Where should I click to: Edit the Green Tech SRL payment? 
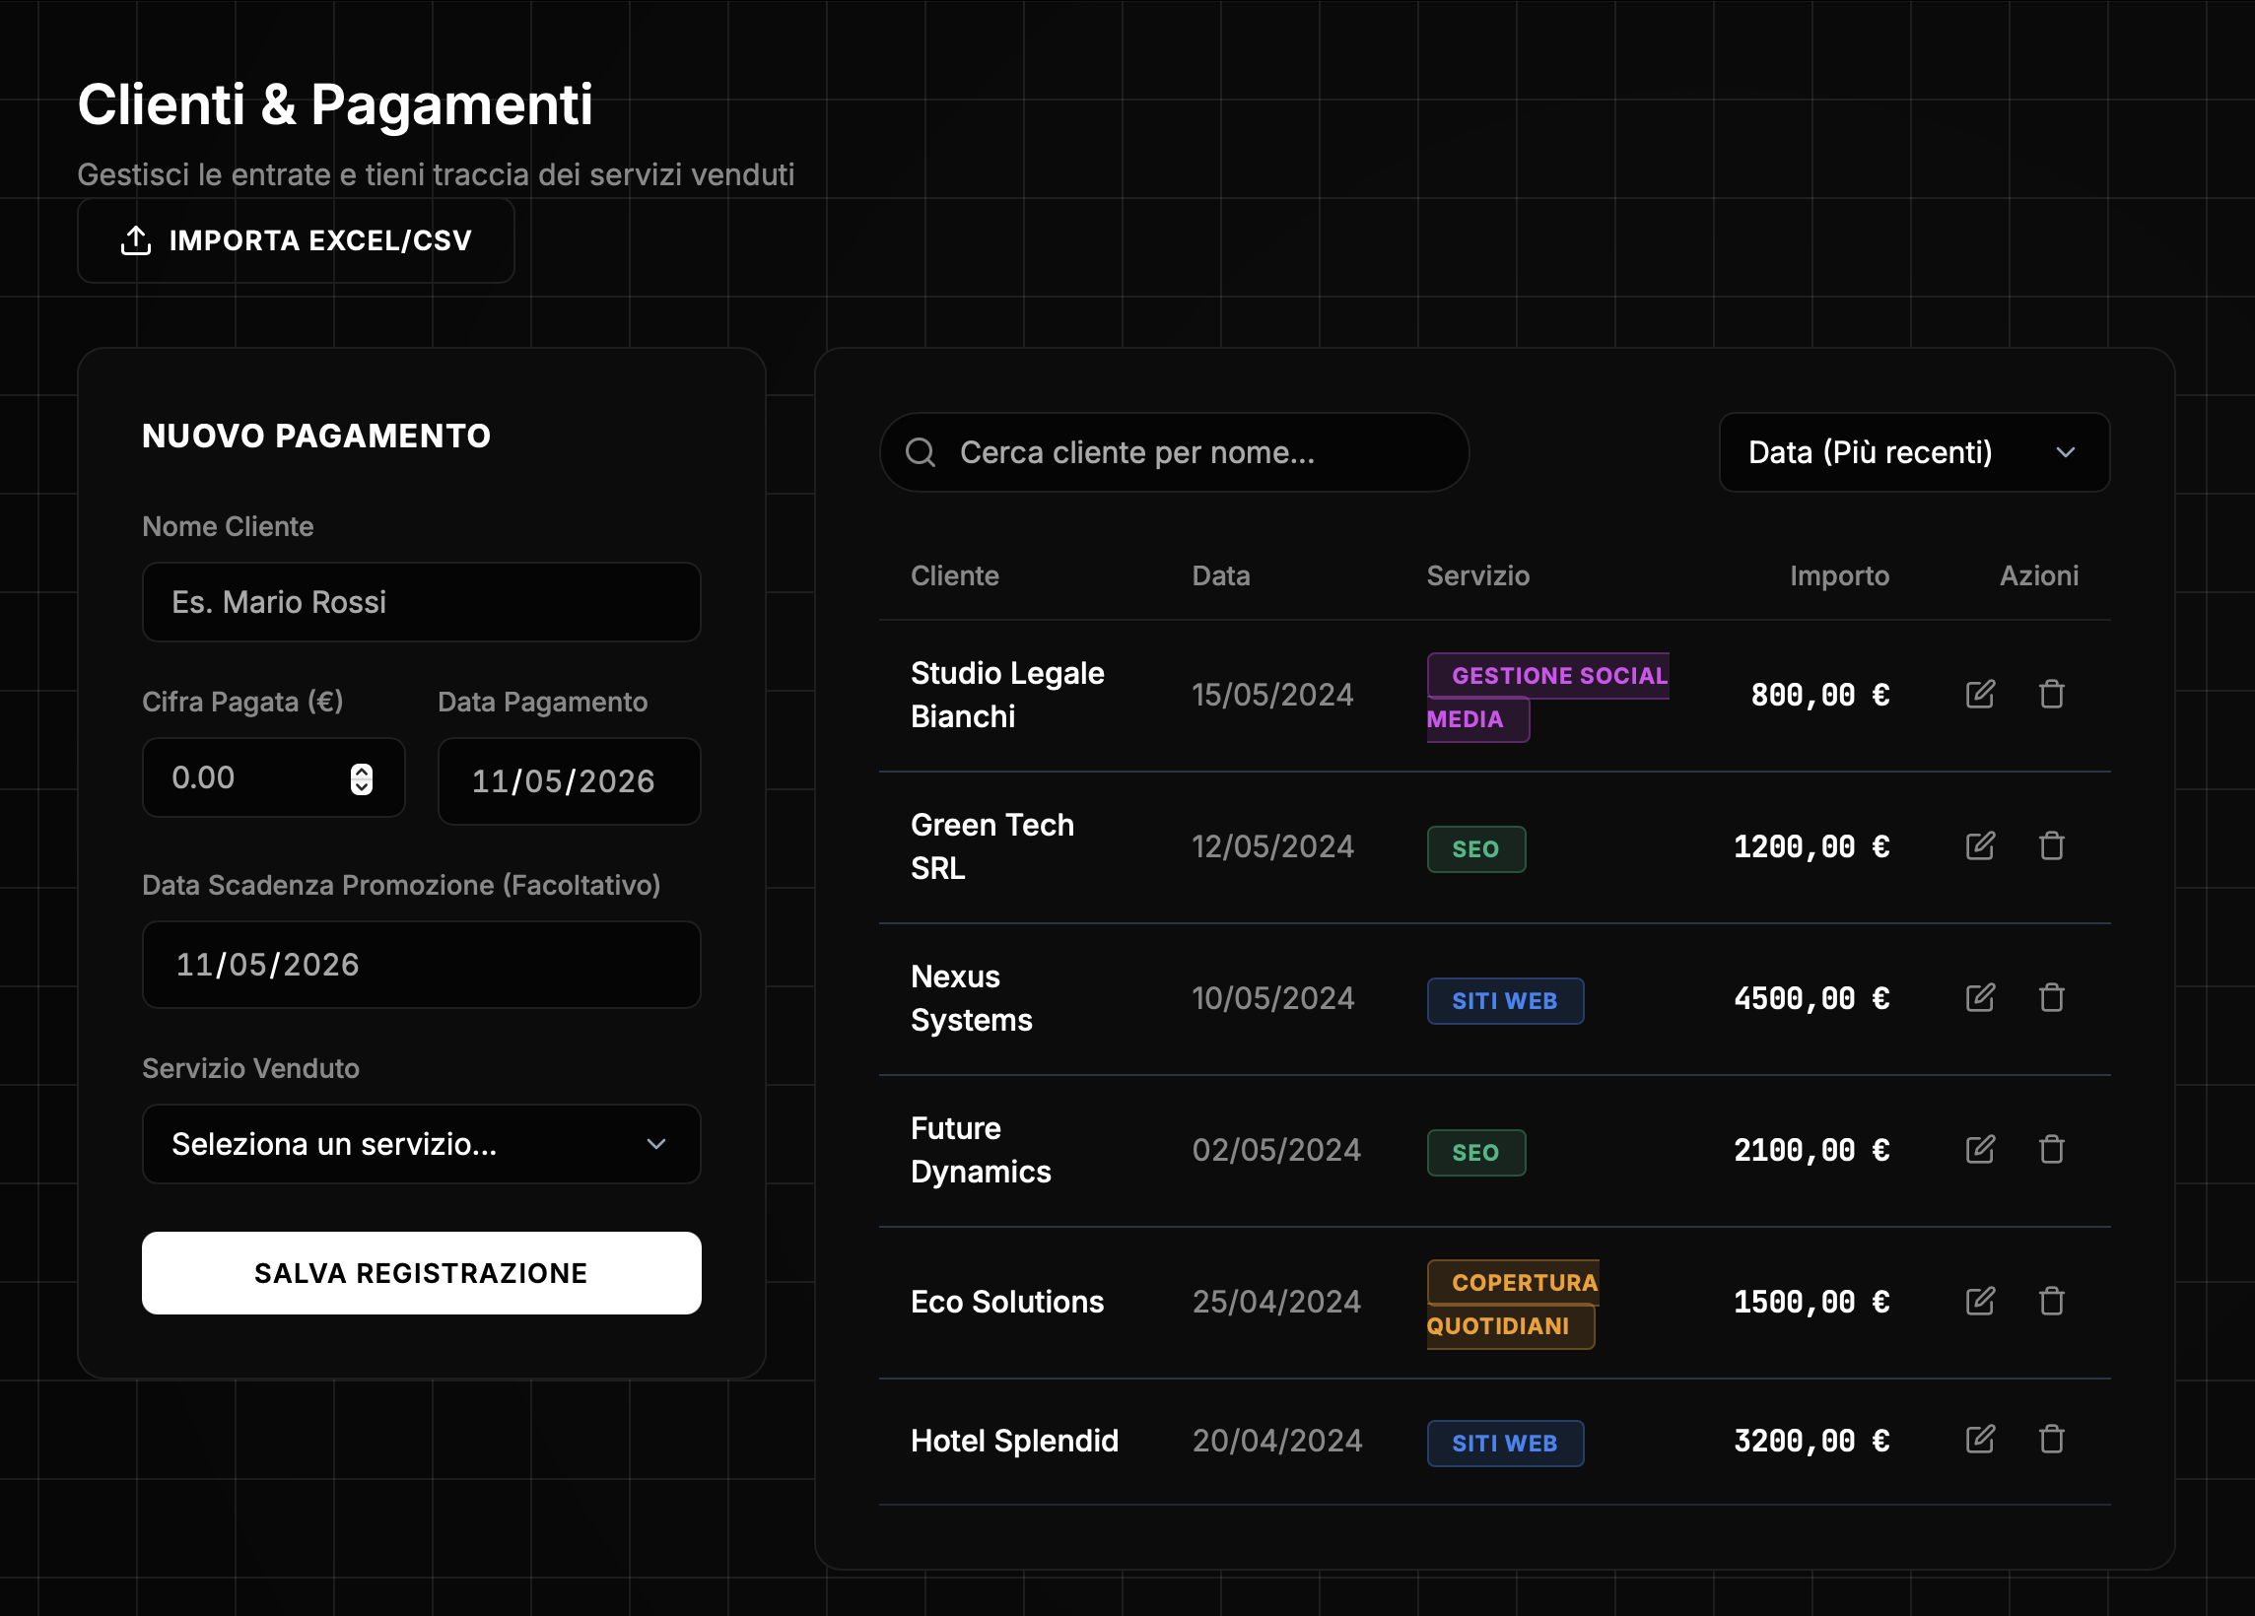coord(1980,845)
